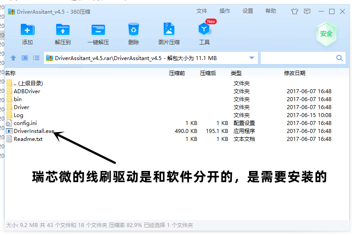Click the green security (安全) shield badge

coord(326,34)
